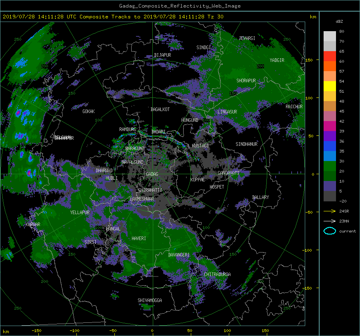
Task: Click the LINGASUR label
Action: pyautogui.click(x=227, y=112)
